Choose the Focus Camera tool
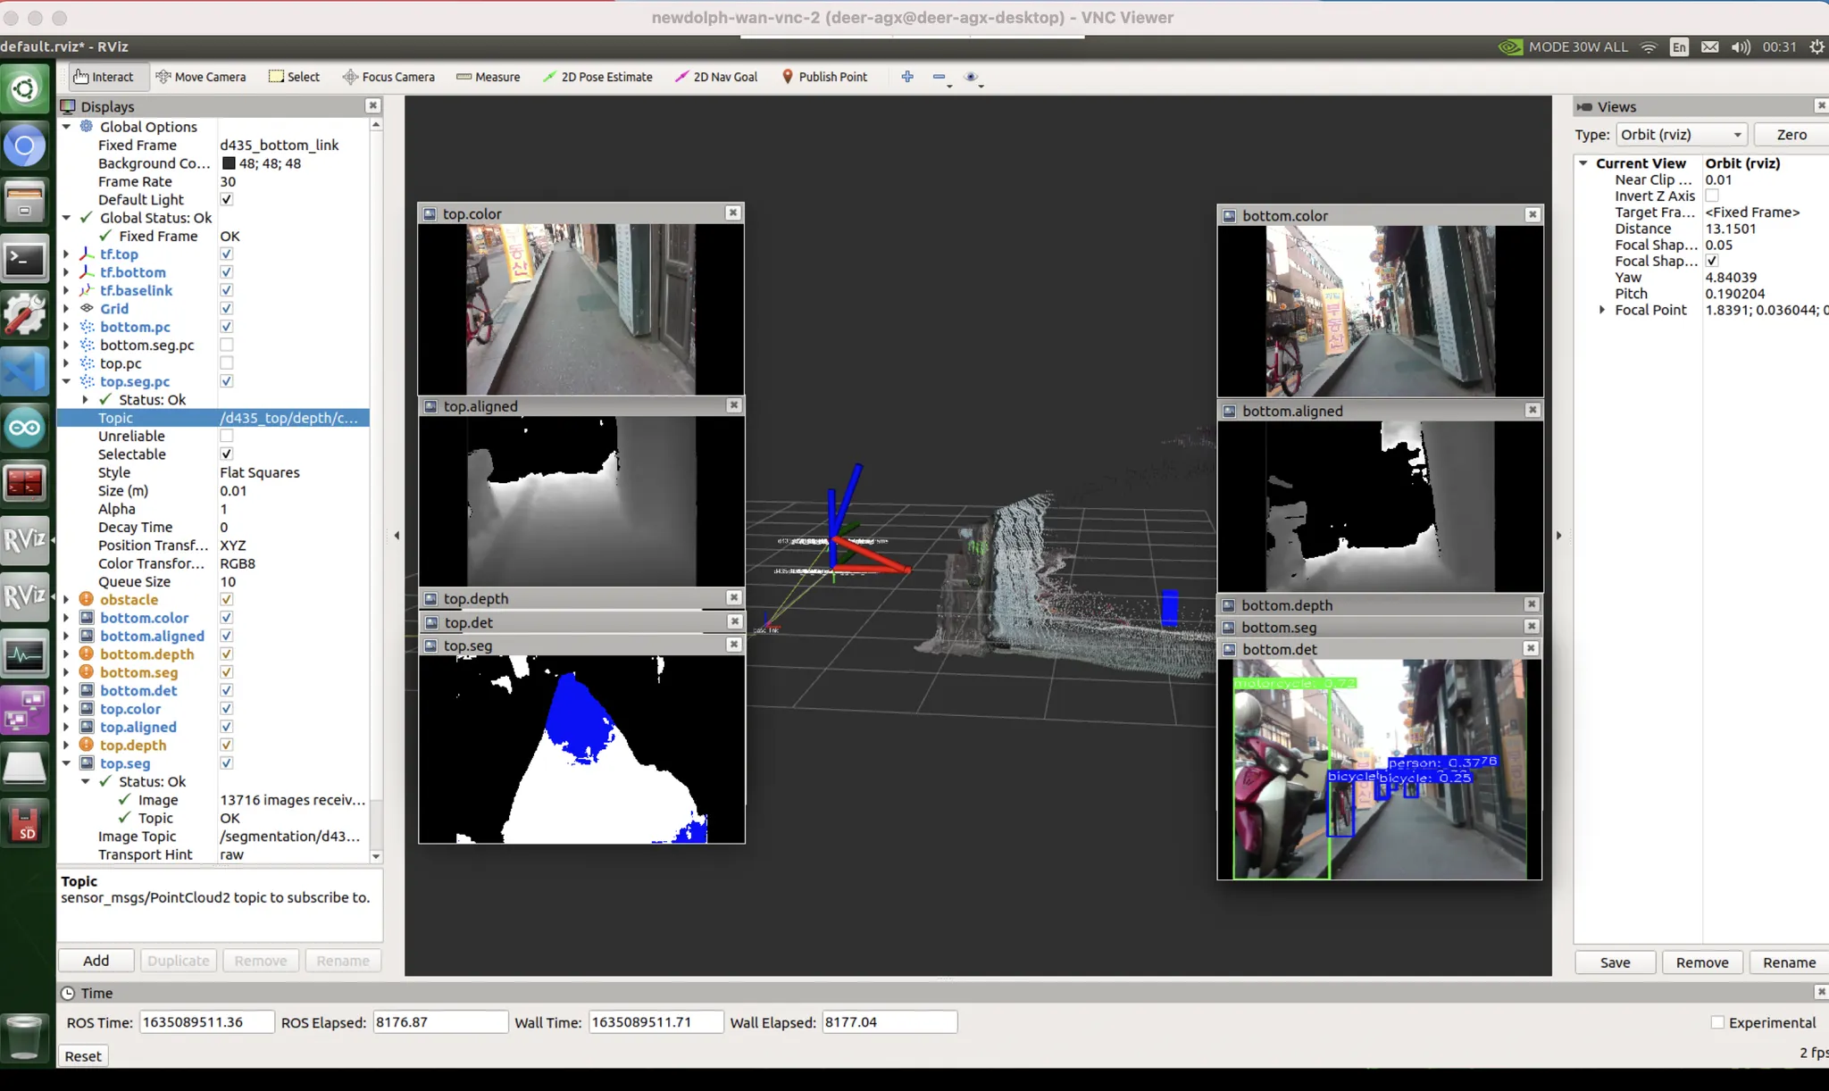The image size is (1829, 1091). point(388,77)
